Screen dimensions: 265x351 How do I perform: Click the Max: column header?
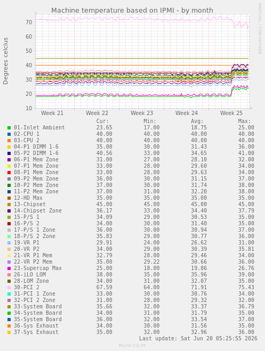coord(244,121)
